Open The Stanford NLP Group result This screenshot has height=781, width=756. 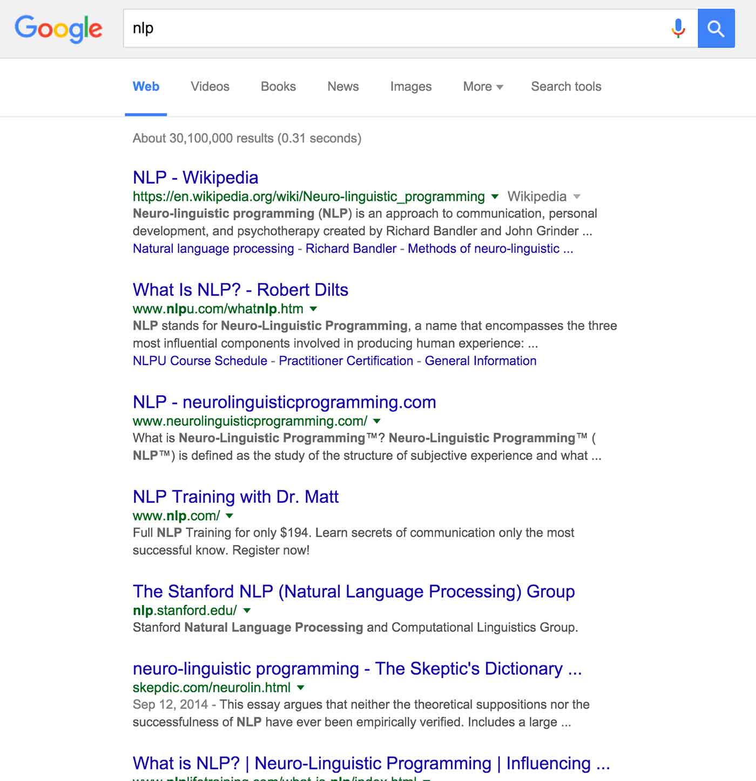354,591
